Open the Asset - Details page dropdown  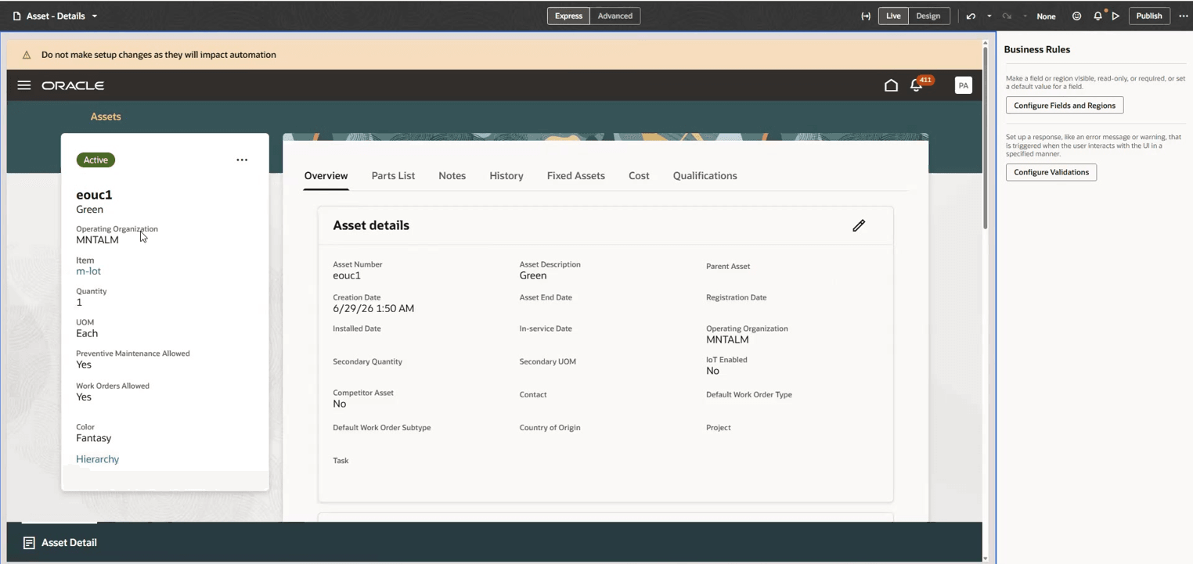[56, 16]
